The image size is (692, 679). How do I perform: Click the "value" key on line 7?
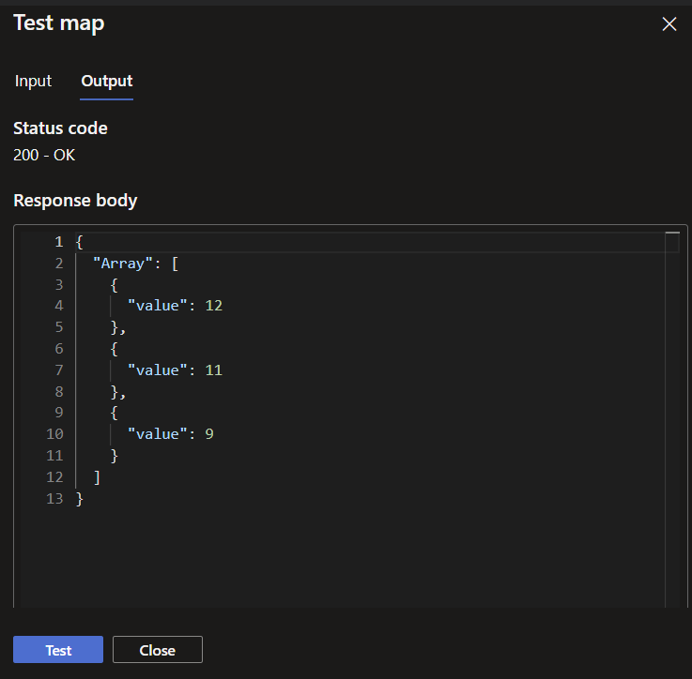pos(157,370)
